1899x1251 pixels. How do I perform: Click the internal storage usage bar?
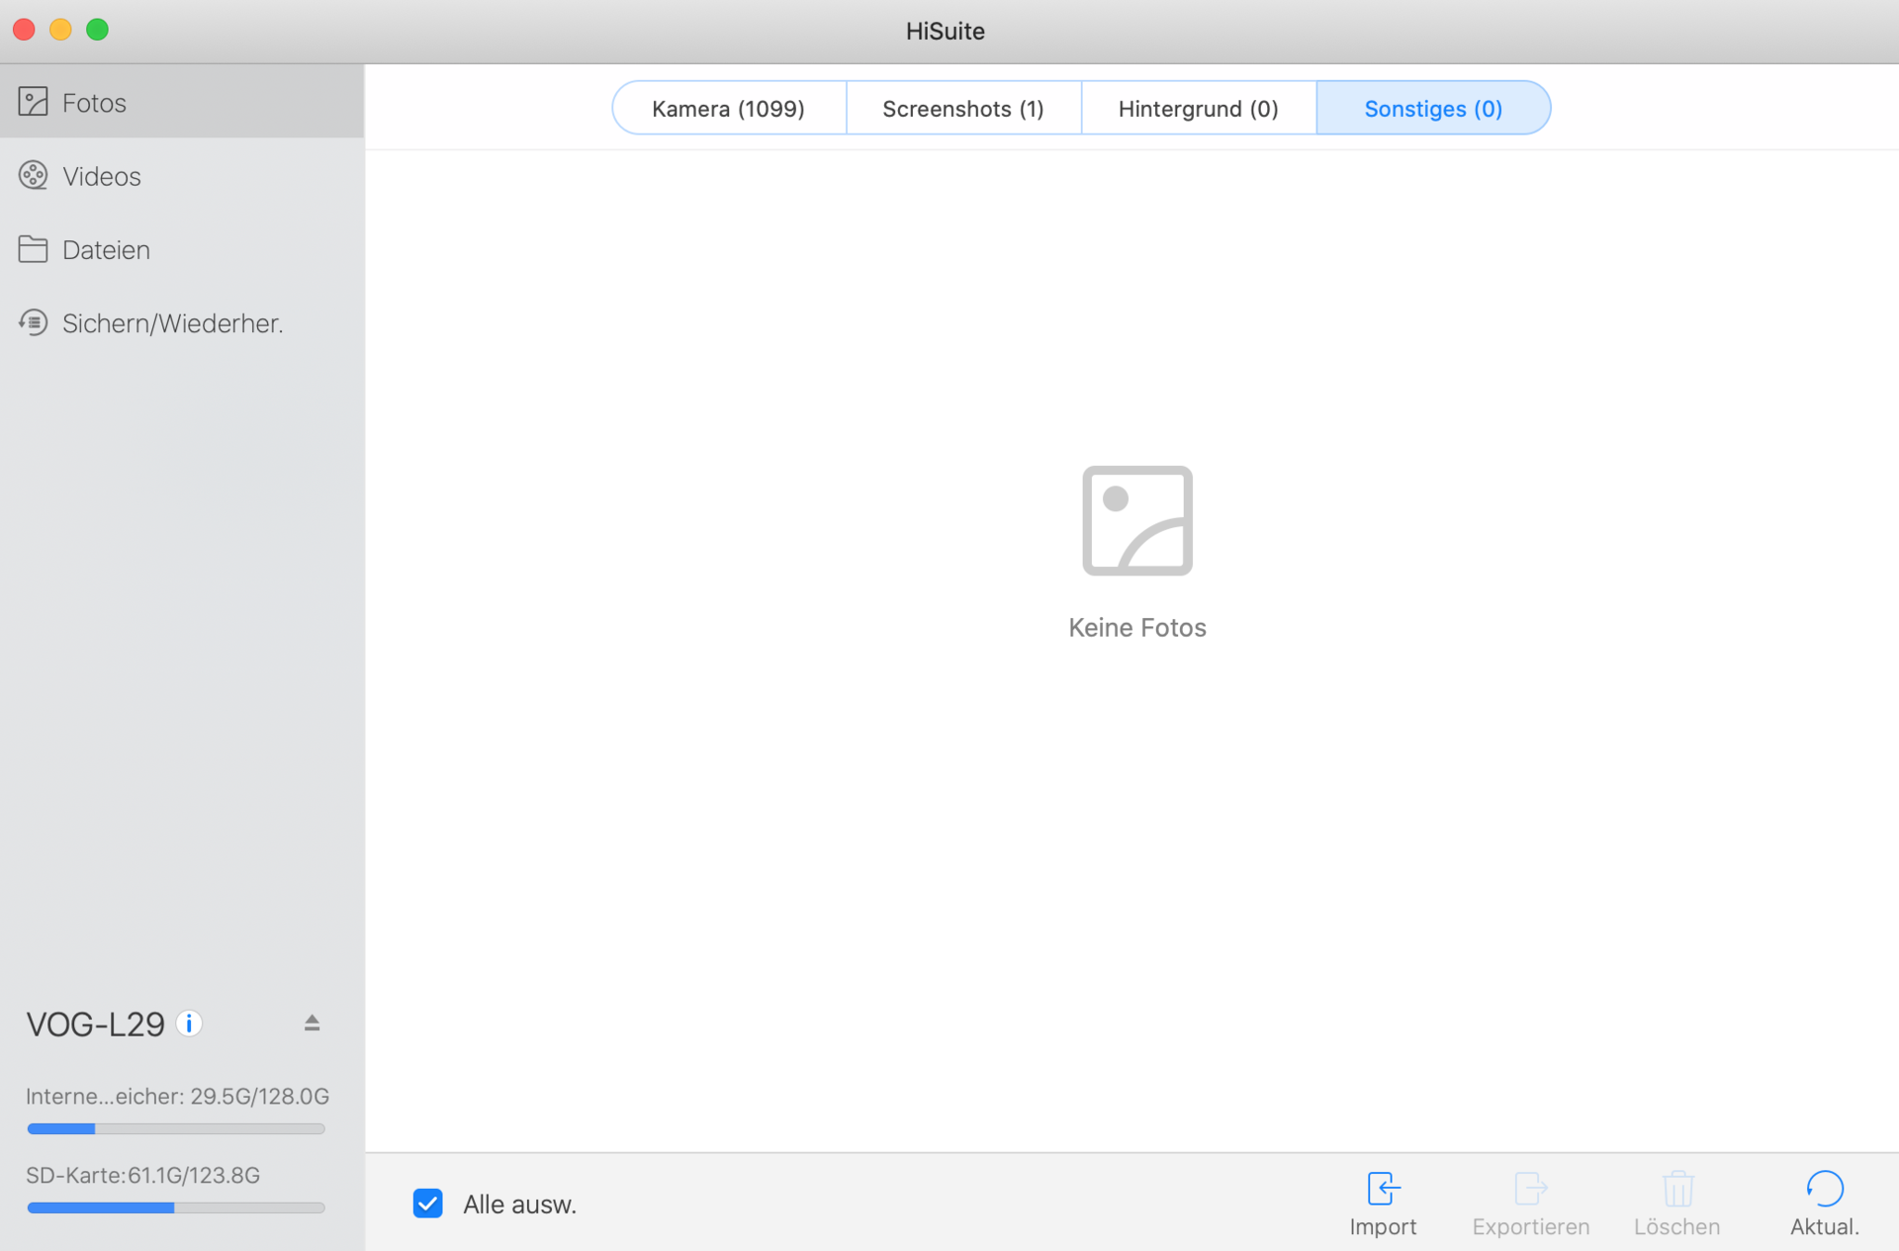click(176, 1128)
